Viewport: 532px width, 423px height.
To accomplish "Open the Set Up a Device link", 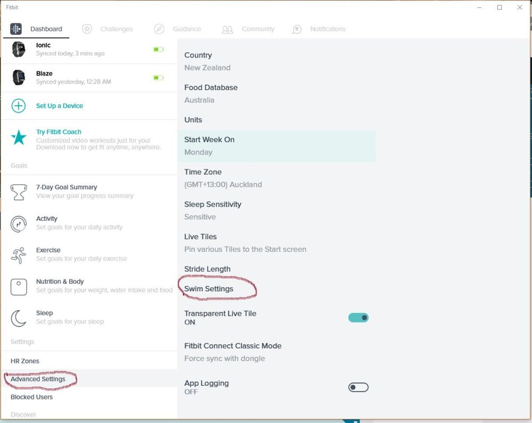I will pyautogui.click(x=59, y=106).
